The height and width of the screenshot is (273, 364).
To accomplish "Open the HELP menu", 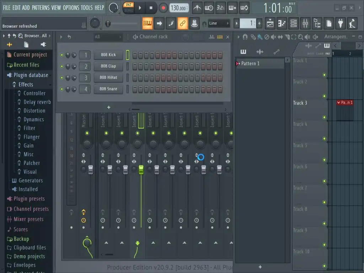I will (100, 8).
